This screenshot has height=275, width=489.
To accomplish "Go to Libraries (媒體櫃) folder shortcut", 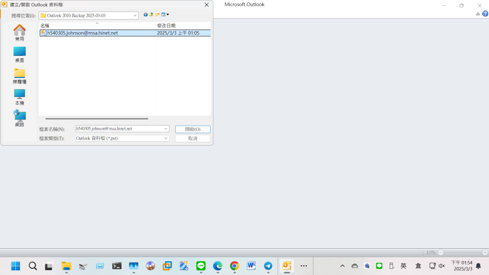I will 20,74.
